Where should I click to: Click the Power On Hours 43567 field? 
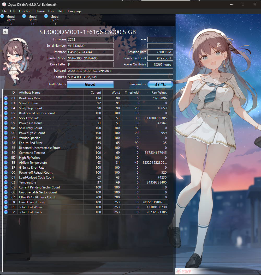click(x=160, y=65)
